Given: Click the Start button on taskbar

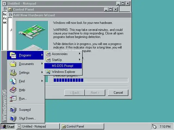Looking at the screenshot, I should pyautogui.click(x=8, y=126).
